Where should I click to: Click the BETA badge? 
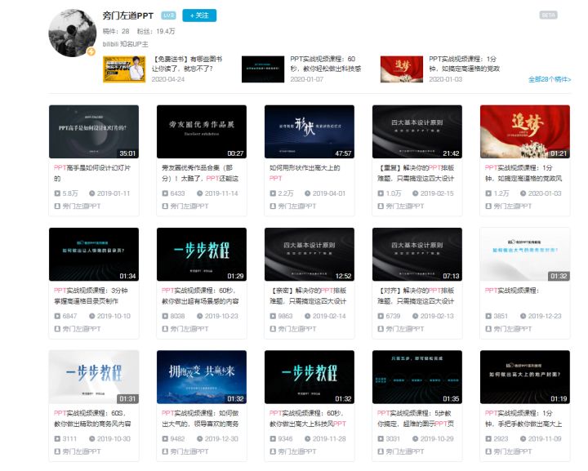(548, 15)
